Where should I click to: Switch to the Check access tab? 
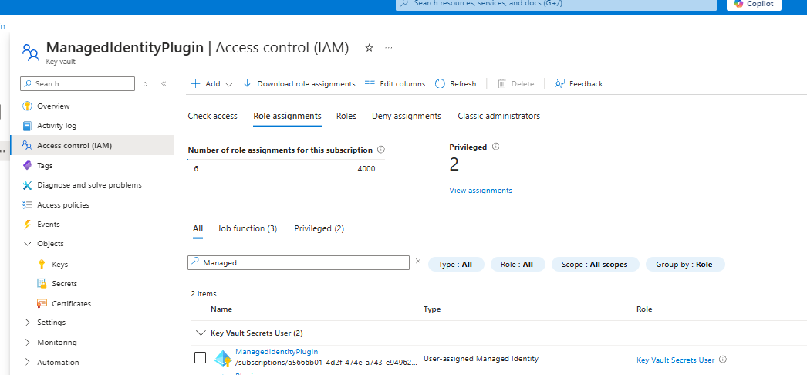pos(213,116)
